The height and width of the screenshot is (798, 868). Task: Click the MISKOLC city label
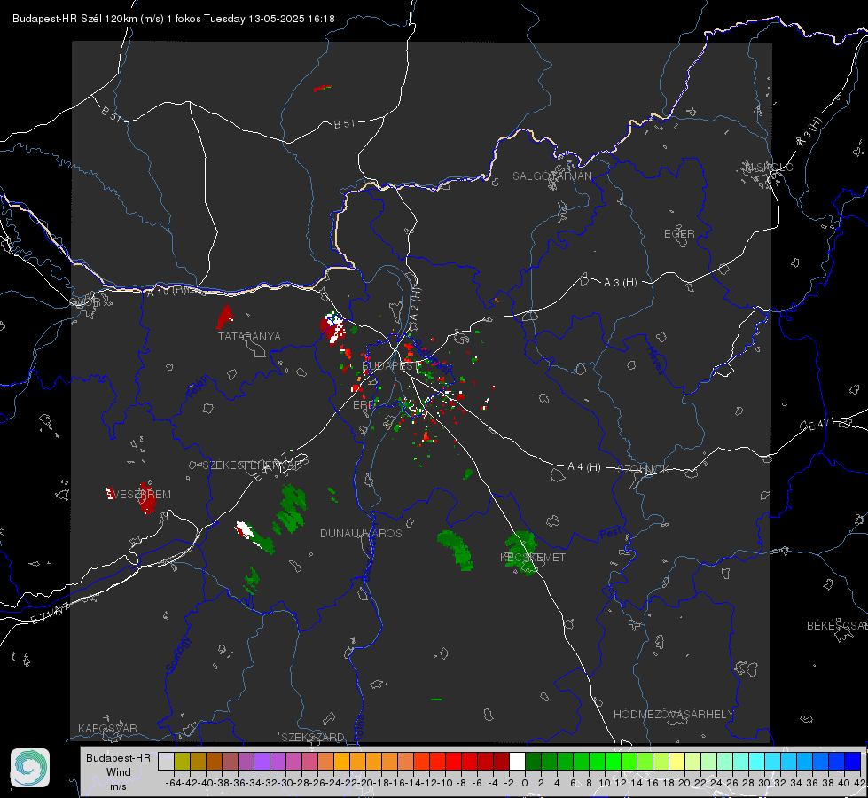pos(769,167)
